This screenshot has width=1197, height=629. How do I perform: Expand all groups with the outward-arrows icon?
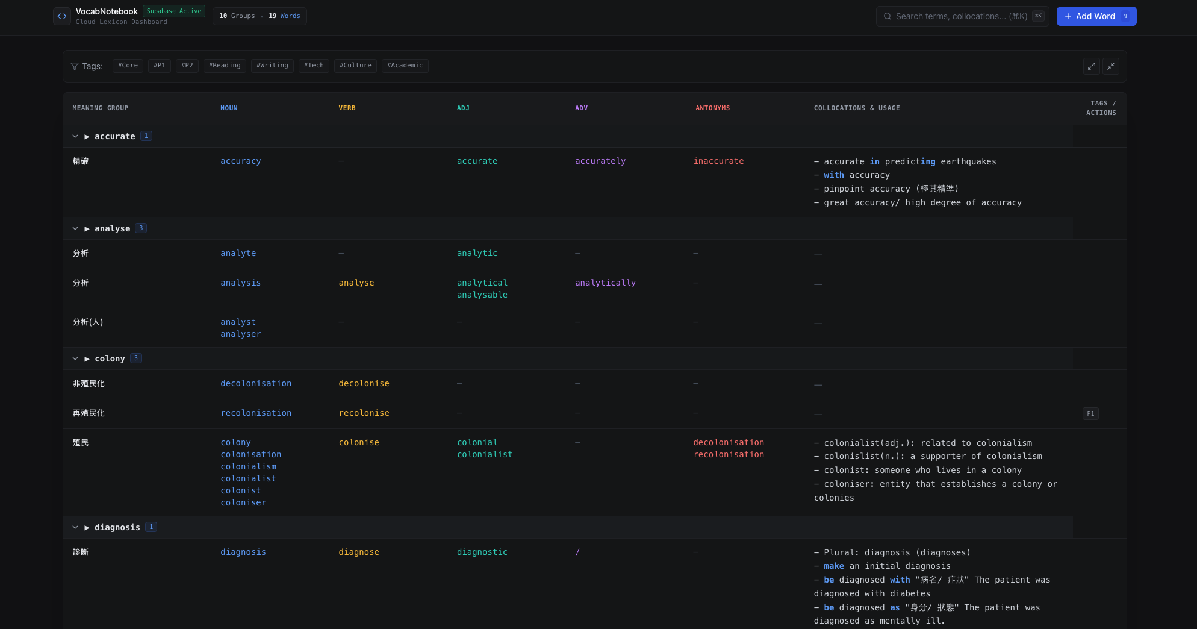(1092, 66)
